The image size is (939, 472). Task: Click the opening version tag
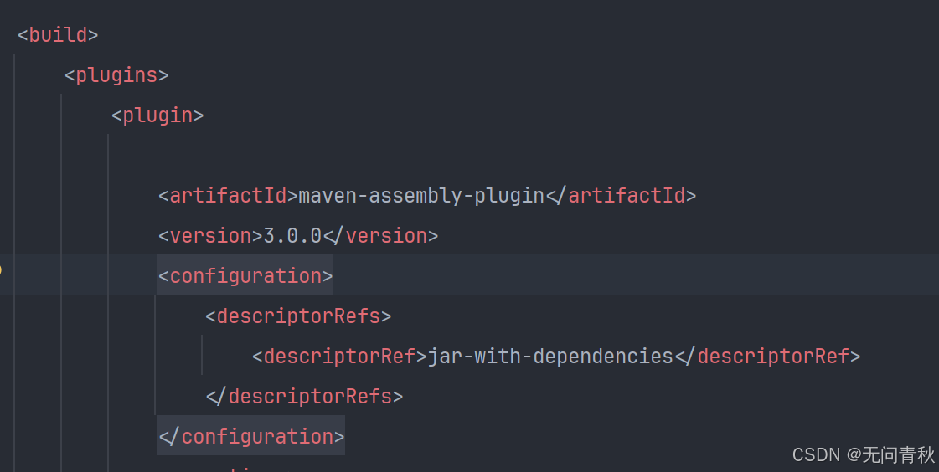[x=210, y=236]
